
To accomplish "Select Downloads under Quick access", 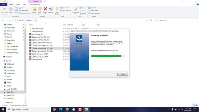I will click(x=11, y=28).
